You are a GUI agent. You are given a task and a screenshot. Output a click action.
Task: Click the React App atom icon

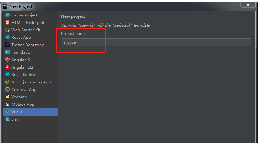click(x=7, y=38)
